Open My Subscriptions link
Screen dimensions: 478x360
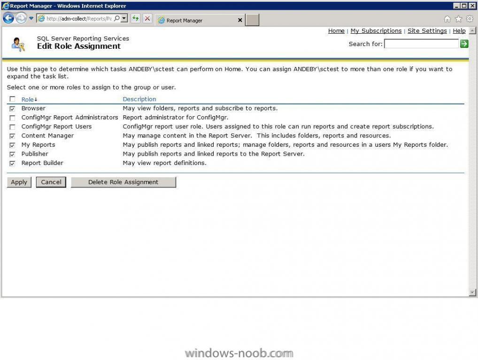376,31
